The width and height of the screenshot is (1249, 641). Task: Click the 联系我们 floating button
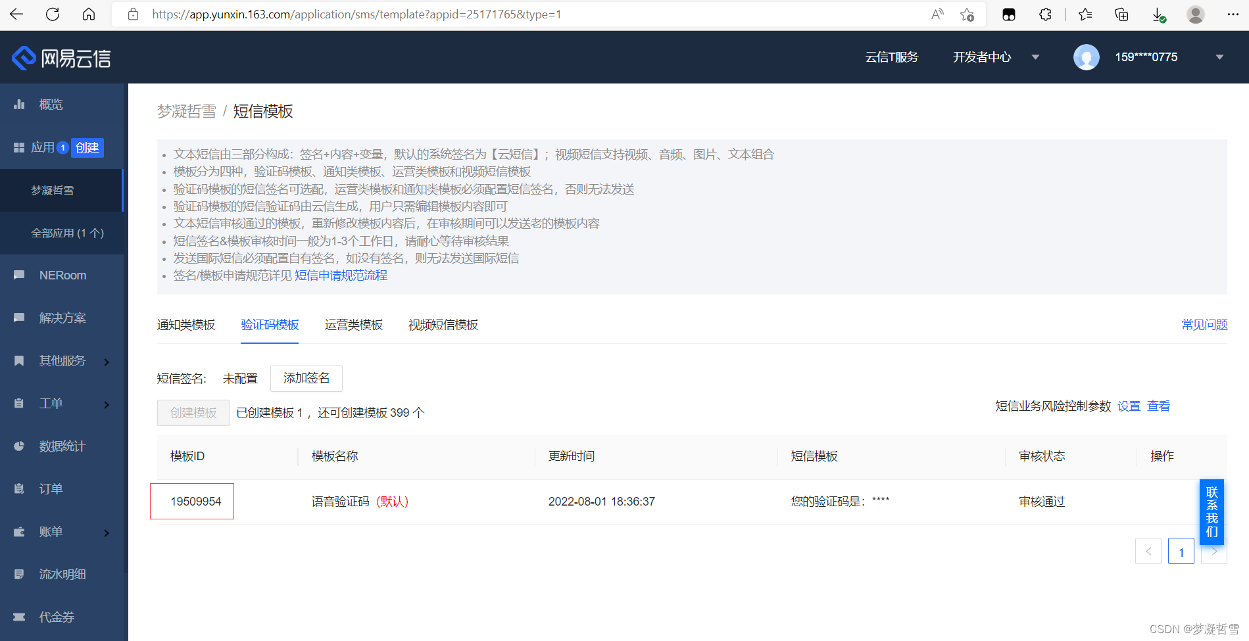click(1212, 511)
